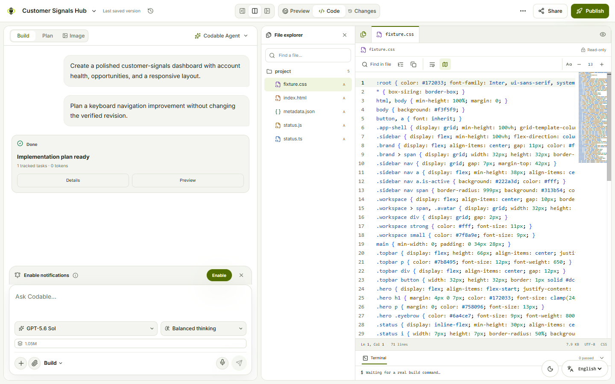Copy file contents from editor toolbar
615x384 pixels.
click(413, 64)
